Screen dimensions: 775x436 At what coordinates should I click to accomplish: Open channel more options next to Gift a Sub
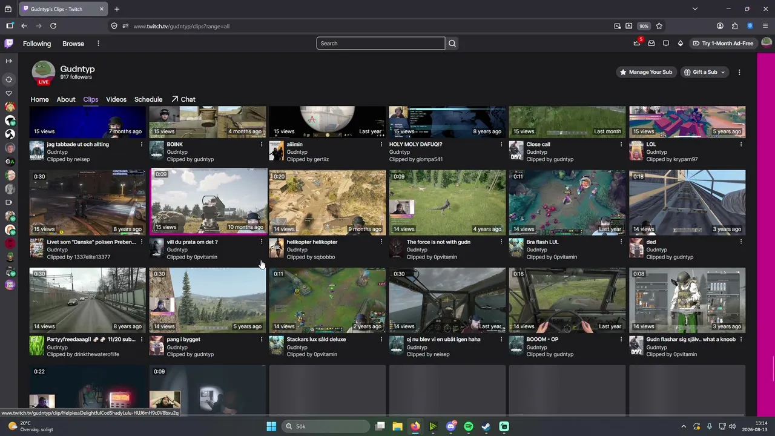point(739,72)
